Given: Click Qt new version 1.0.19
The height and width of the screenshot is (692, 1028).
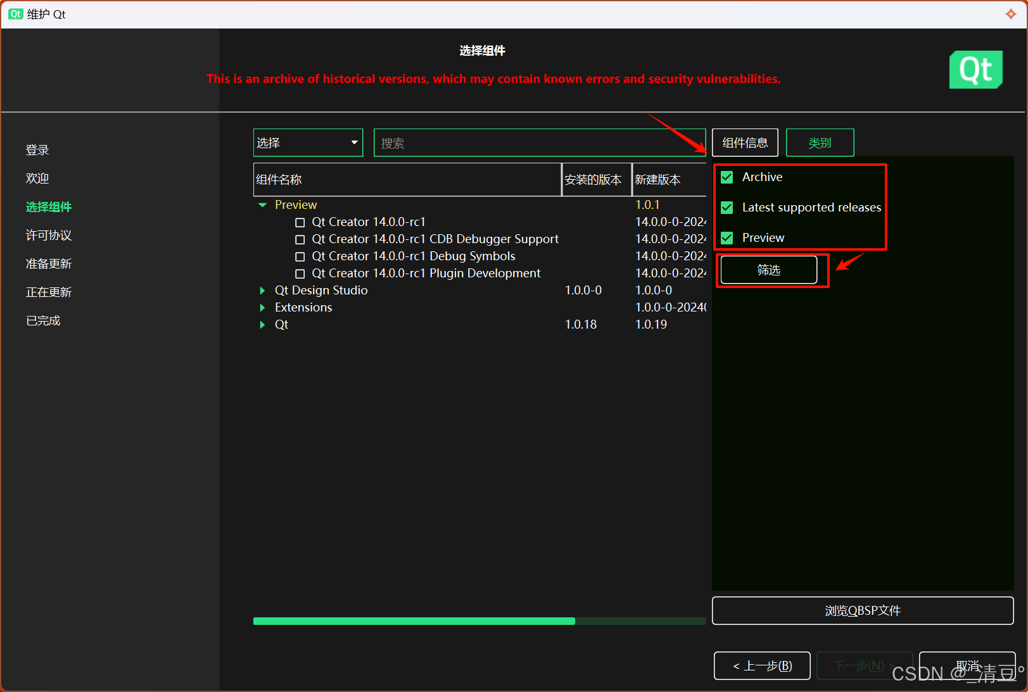Looking at the screenshot, I should tap(651, 325).
